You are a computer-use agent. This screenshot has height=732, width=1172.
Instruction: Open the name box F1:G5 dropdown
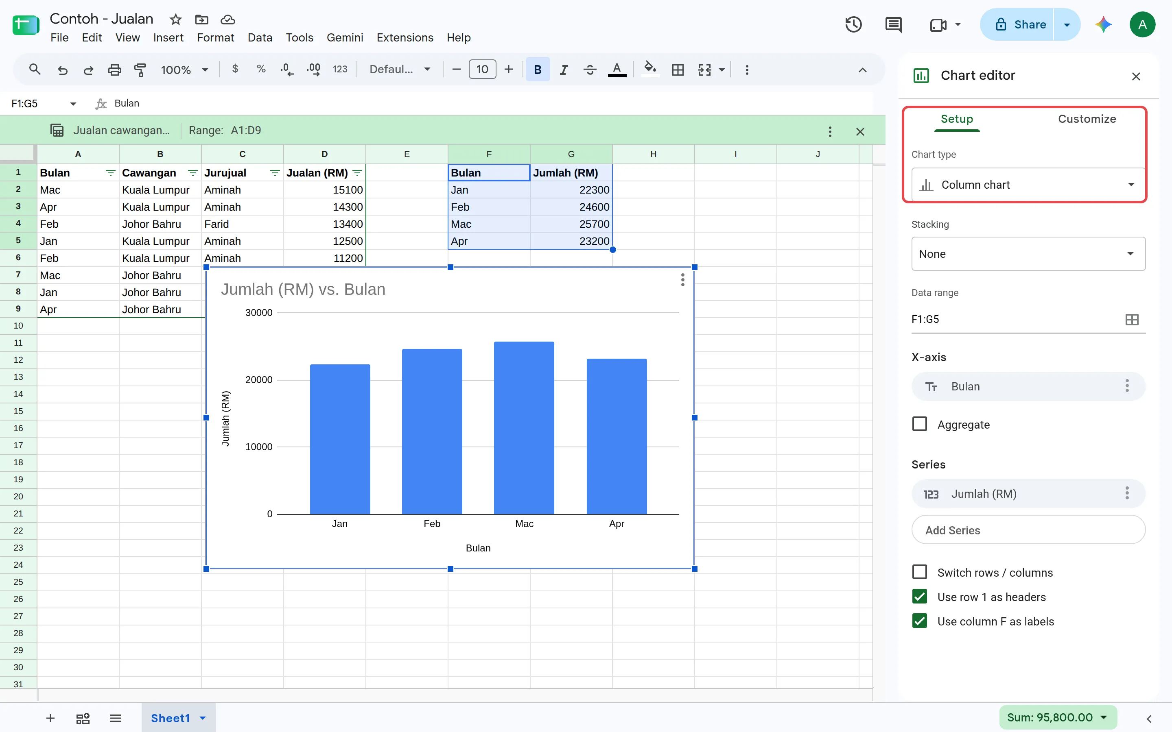pyautogui.click(x=73, y=104)
